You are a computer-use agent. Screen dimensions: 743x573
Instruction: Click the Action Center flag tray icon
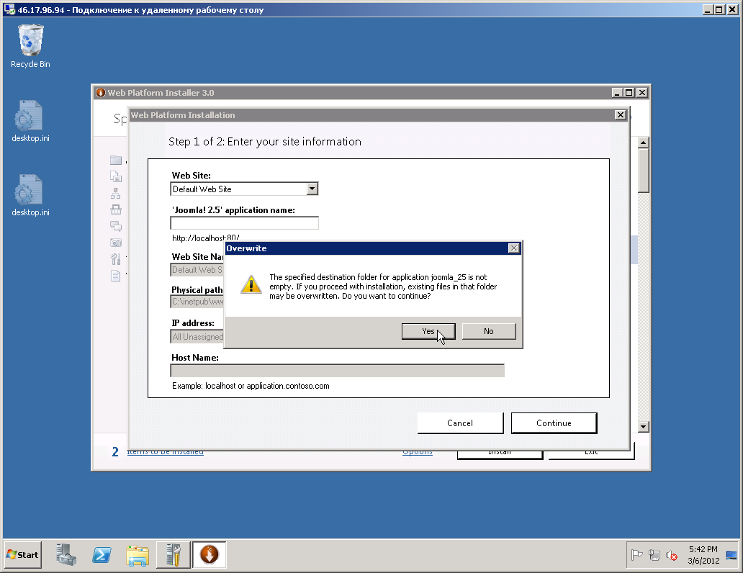(637, 554)
